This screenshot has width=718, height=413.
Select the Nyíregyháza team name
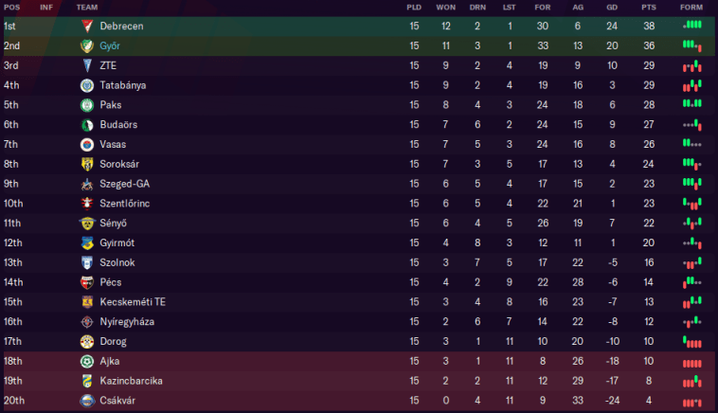coord(127,322)
